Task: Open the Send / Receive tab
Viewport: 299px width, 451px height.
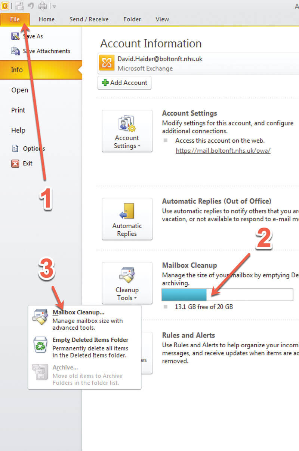Action: [x=89, y=19]
